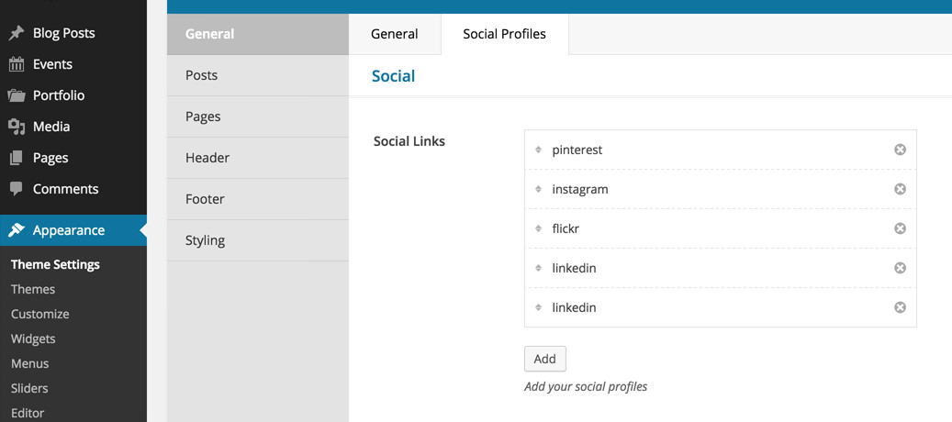Click the Appearance paintbrush icon

point(17,230)
